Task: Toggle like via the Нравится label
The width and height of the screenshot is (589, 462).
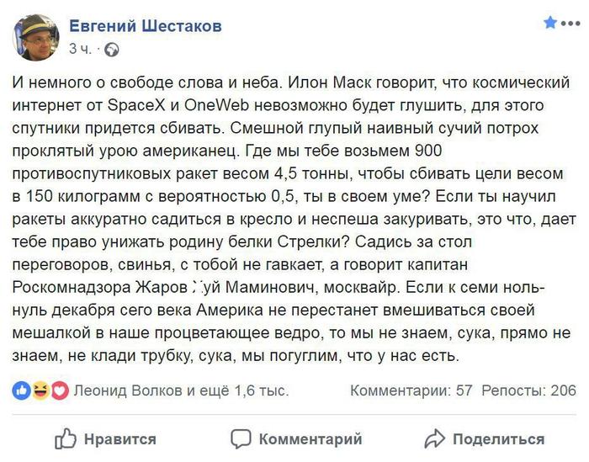Action: pyautogui.click(x=120, y=438)
